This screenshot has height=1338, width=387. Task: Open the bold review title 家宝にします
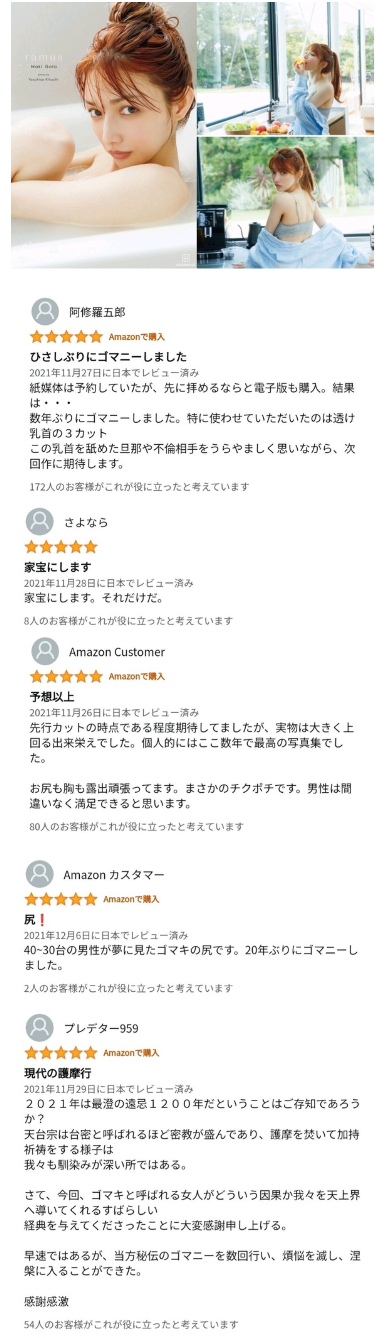point(58,567)
